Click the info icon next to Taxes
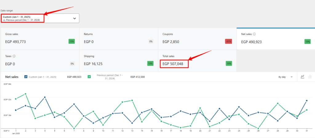 14,56
